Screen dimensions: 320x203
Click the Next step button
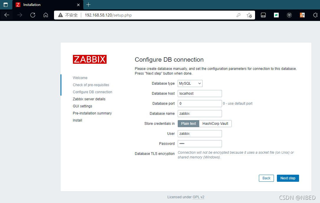[x=288, y=178]
